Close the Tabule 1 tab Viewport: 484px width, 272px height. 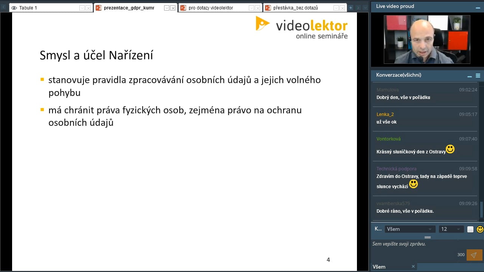(88, 8)
